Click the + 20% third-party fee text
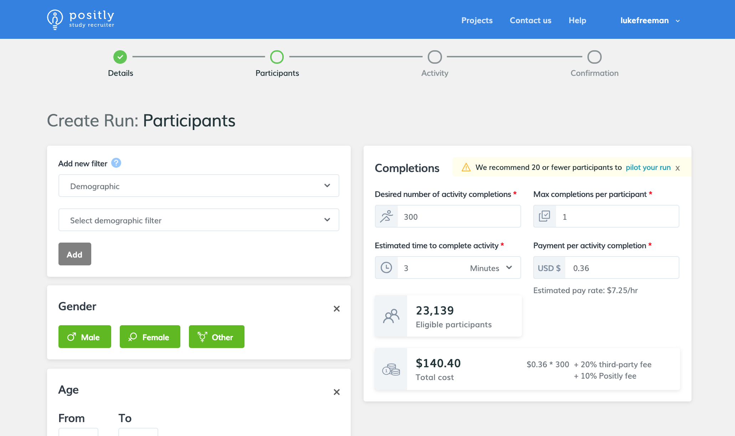This screenshot has width=735, height=436. point(612,364)
